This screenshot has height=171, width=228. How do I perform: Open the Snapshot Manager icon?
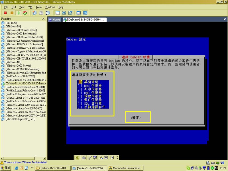point(48,13)
